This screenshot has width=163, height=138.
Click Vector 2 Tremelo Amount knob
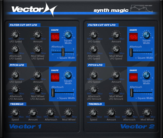coord(111,113)
